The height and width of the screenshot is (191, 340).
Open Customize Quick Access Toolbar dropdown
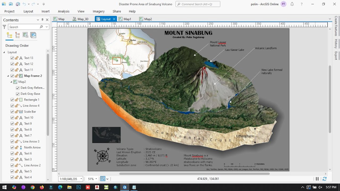[x=44, y=4]
